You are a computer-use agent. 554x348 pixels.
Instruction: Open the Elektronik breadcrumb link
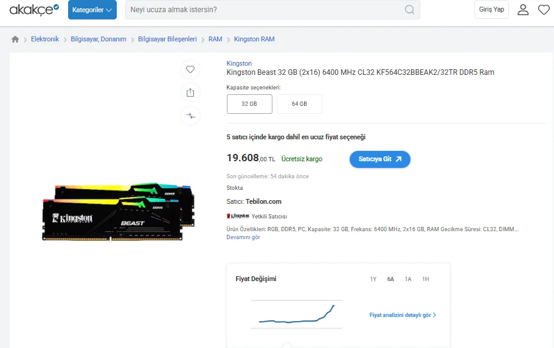tap(45, 39)
